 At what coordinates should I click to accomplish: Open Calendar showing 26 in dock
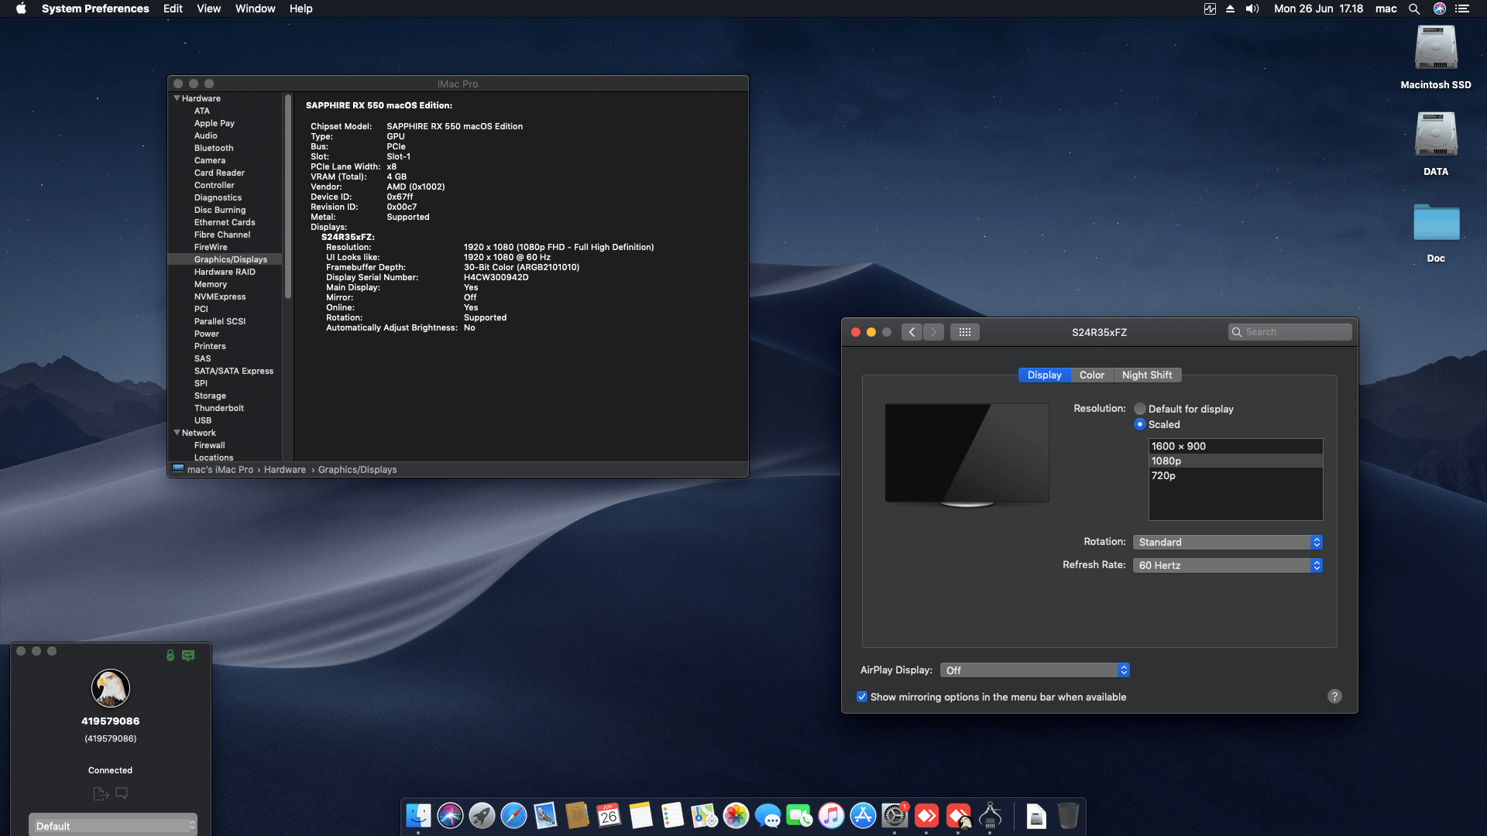[x=609, y=816]
